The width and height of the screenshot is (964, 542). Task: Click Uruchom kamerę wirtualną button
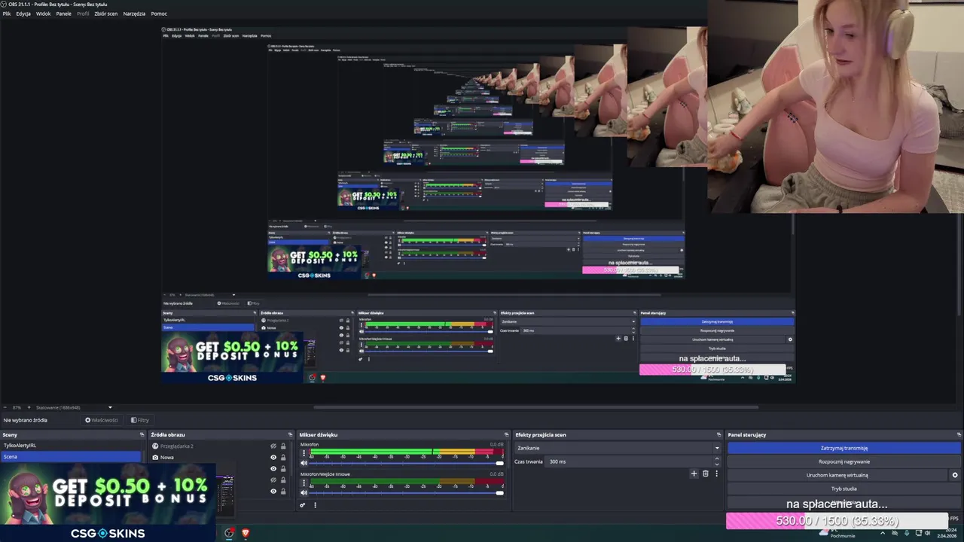click(x=837, y=475)
